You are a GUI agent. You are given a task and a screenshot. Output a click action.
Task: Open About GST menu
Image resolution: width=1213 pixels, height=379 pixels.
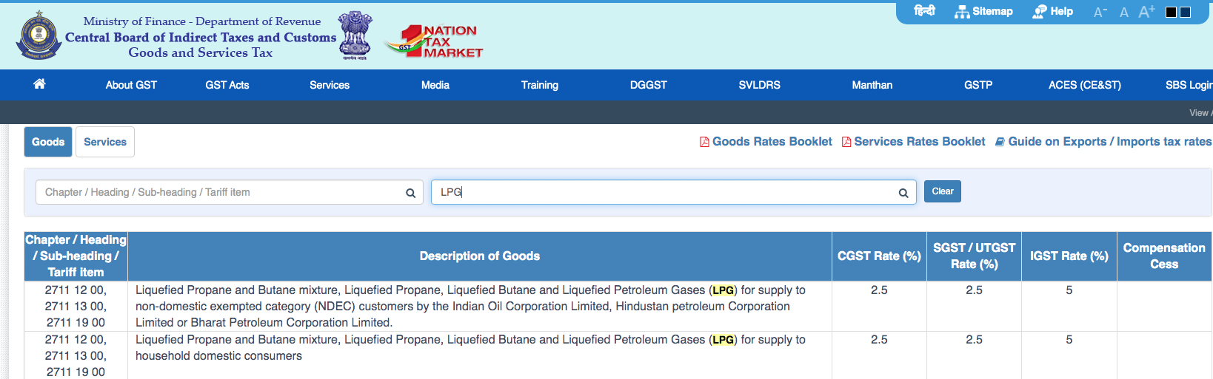pos(131,85)
